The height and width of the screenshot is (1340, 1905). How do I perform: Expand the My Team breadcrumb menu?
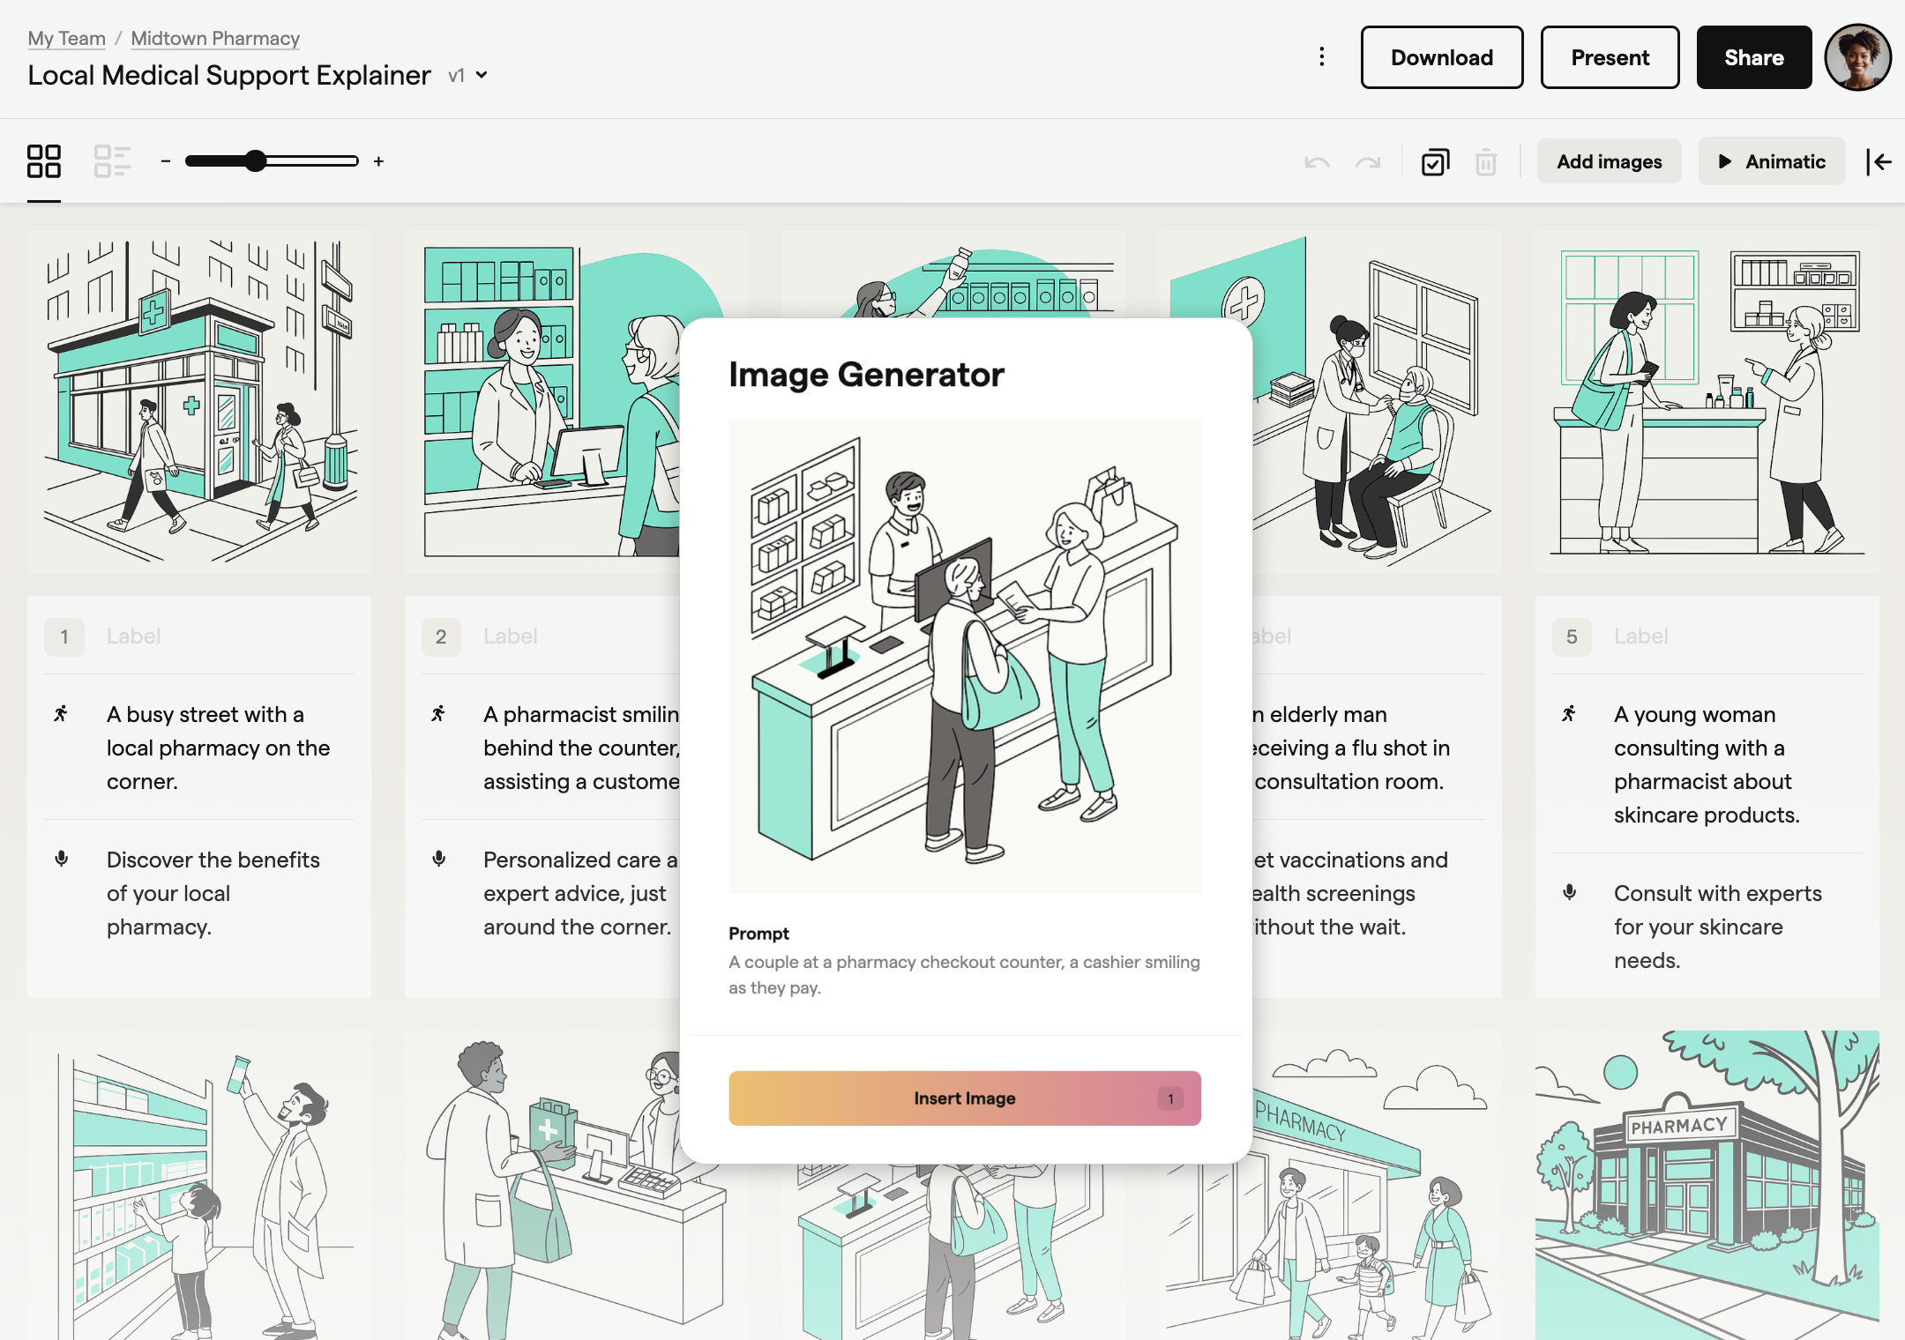[67, 34]
